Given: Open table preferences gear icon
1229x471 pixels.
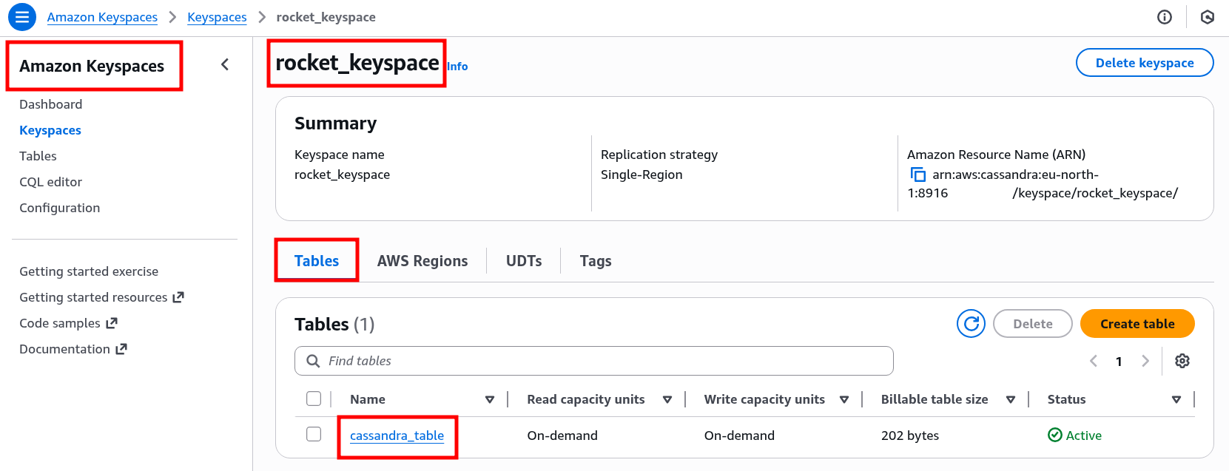Looking at the screenshot, I should (1182, 361).
